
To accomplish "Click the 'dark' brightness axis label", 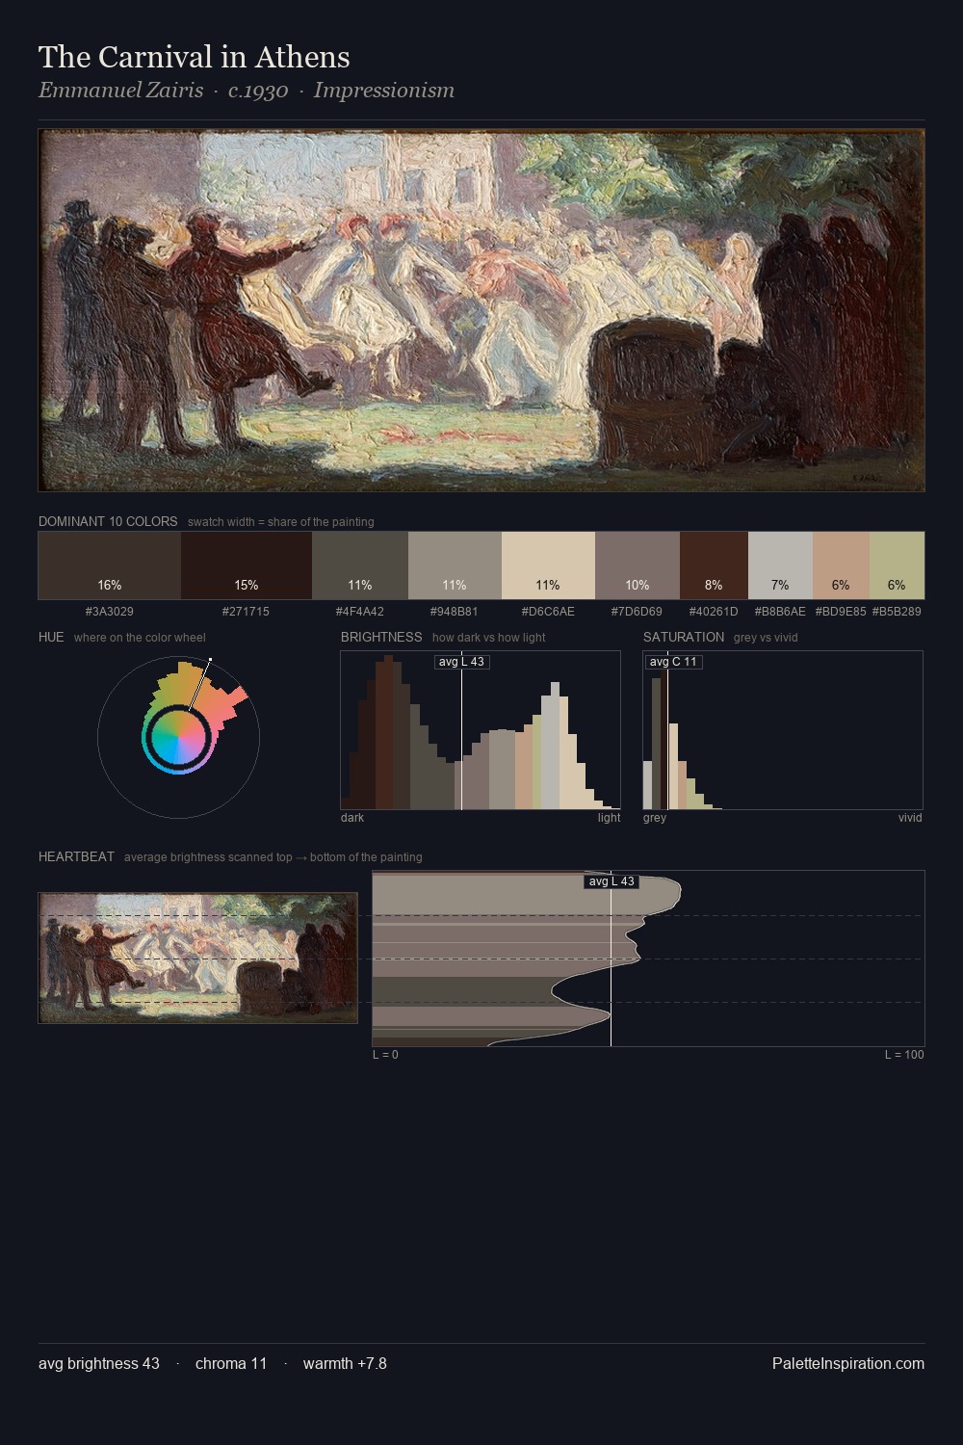I will pos(352,818).
